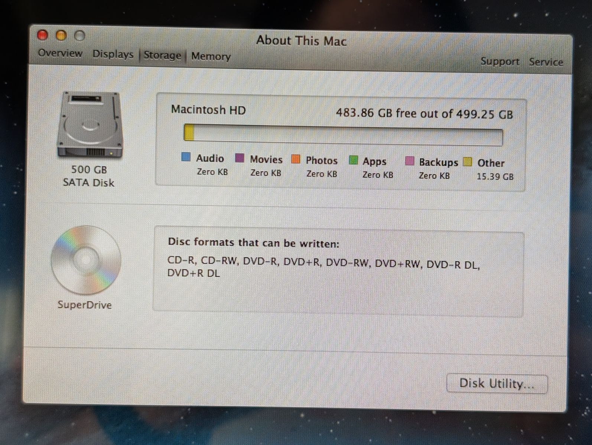592x445 pixels.
Task: Click the Macintosh HD storage usage bar
Action: coord(343,135)
